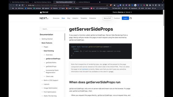Image resolution: width=173 pixels, height=97 pixels.
Task: Switch to Data Fetching: Fetching tab
Action: point(19,2)
